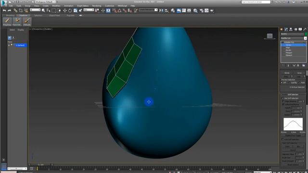Toggle the Edge Distance checkbox

point(283,101)
